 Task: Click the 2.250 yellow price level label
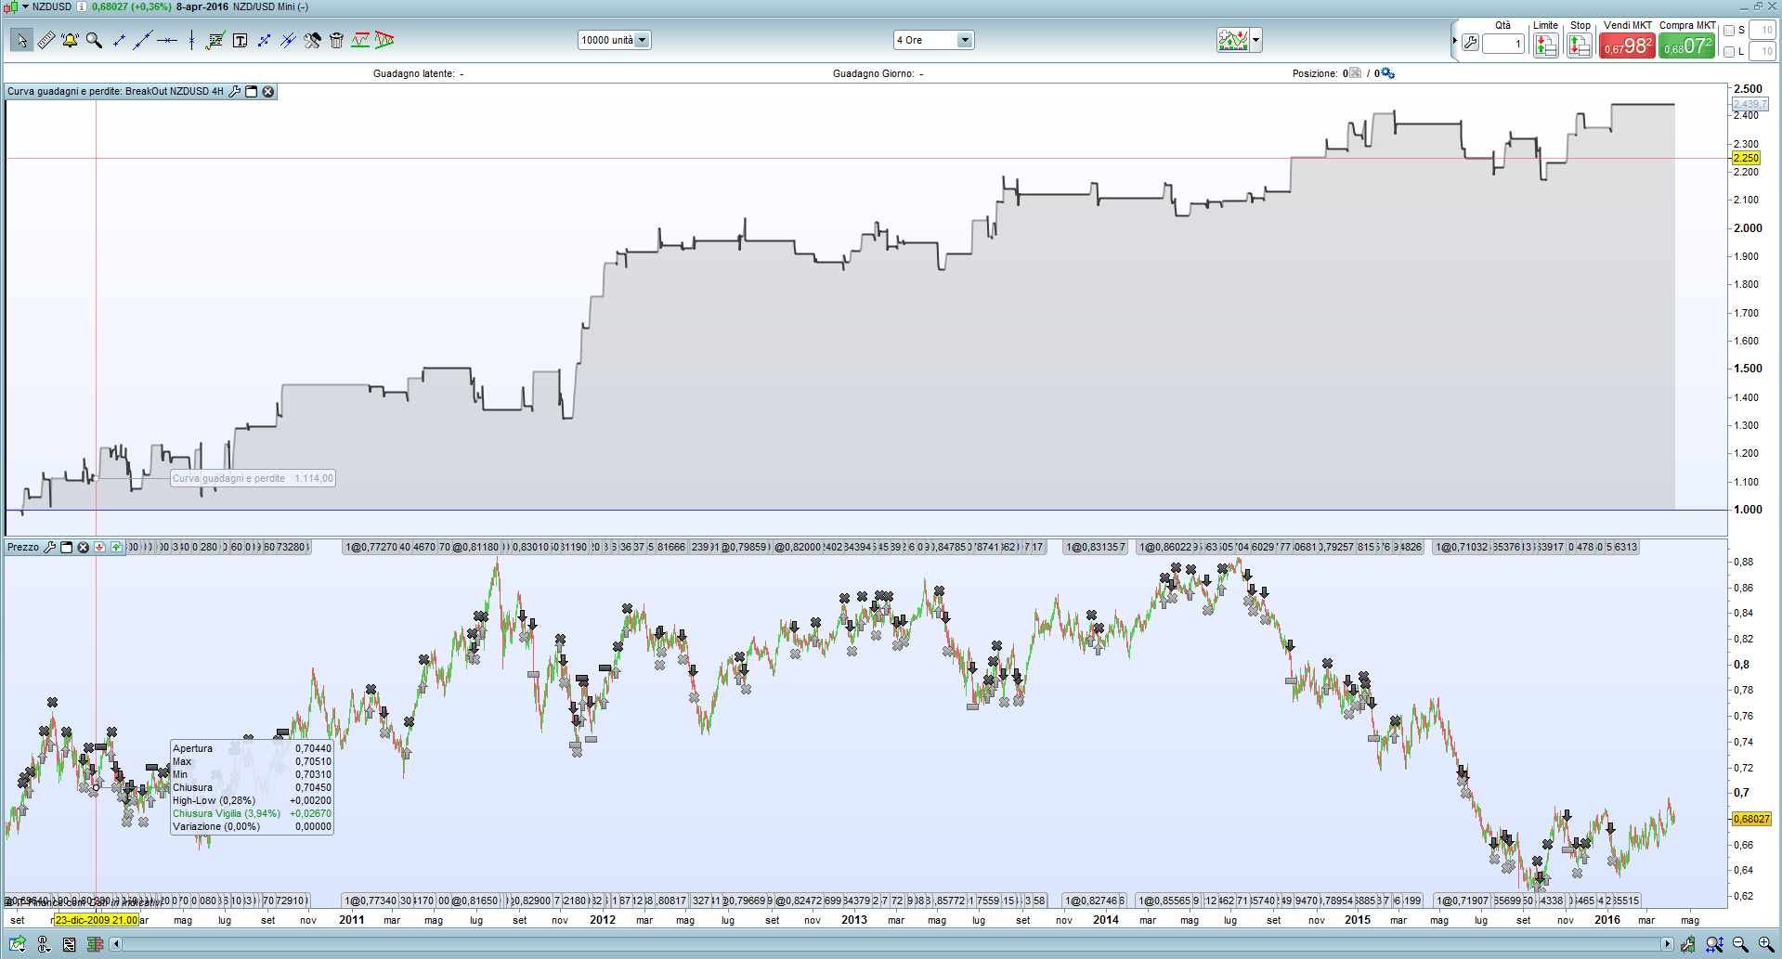coord(1747,158)
